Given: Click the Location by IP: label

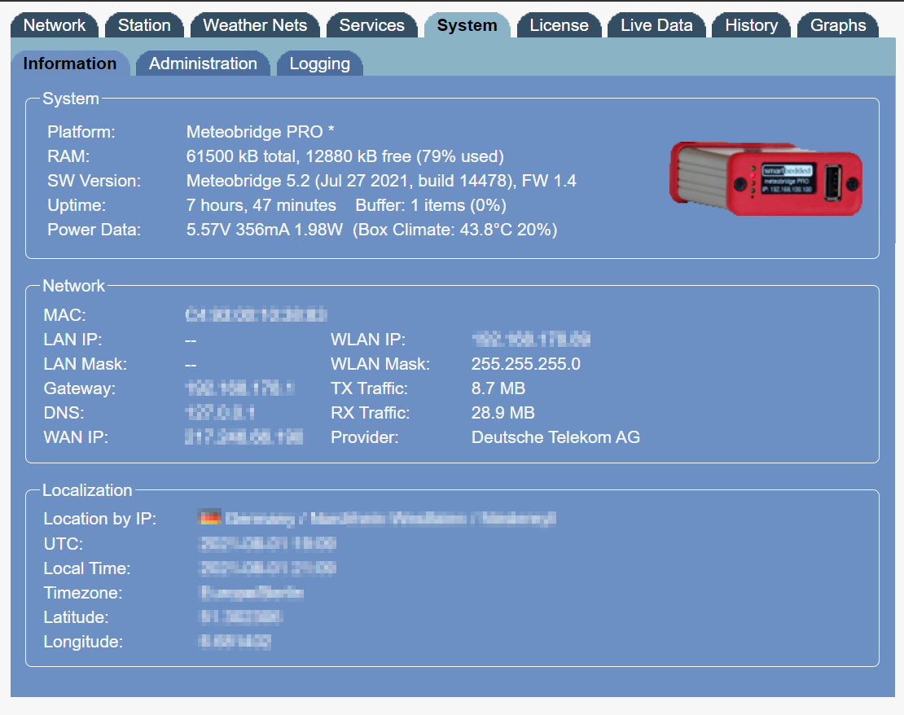Looking at the screenshot, I should point(100,519).
